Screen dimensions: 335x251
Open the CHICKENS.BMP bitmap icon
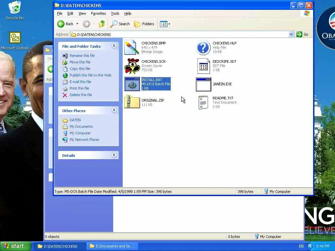pyautogui.click(x=132, y=47)
